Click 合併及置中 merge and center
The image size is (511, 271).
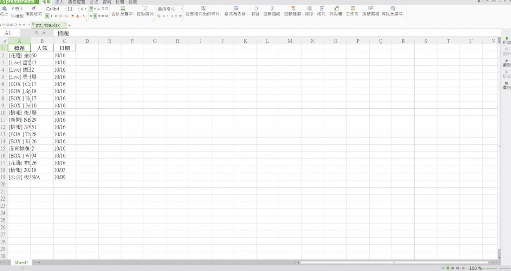[123, 11]
